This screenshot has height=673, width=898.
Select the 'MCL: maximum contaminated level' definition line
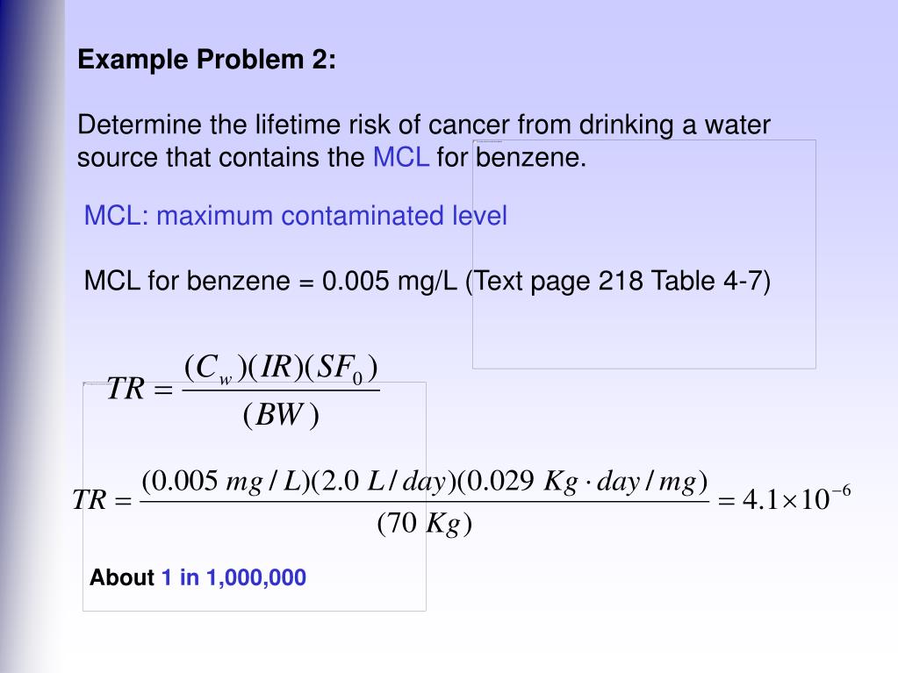(x=296, y=216)
